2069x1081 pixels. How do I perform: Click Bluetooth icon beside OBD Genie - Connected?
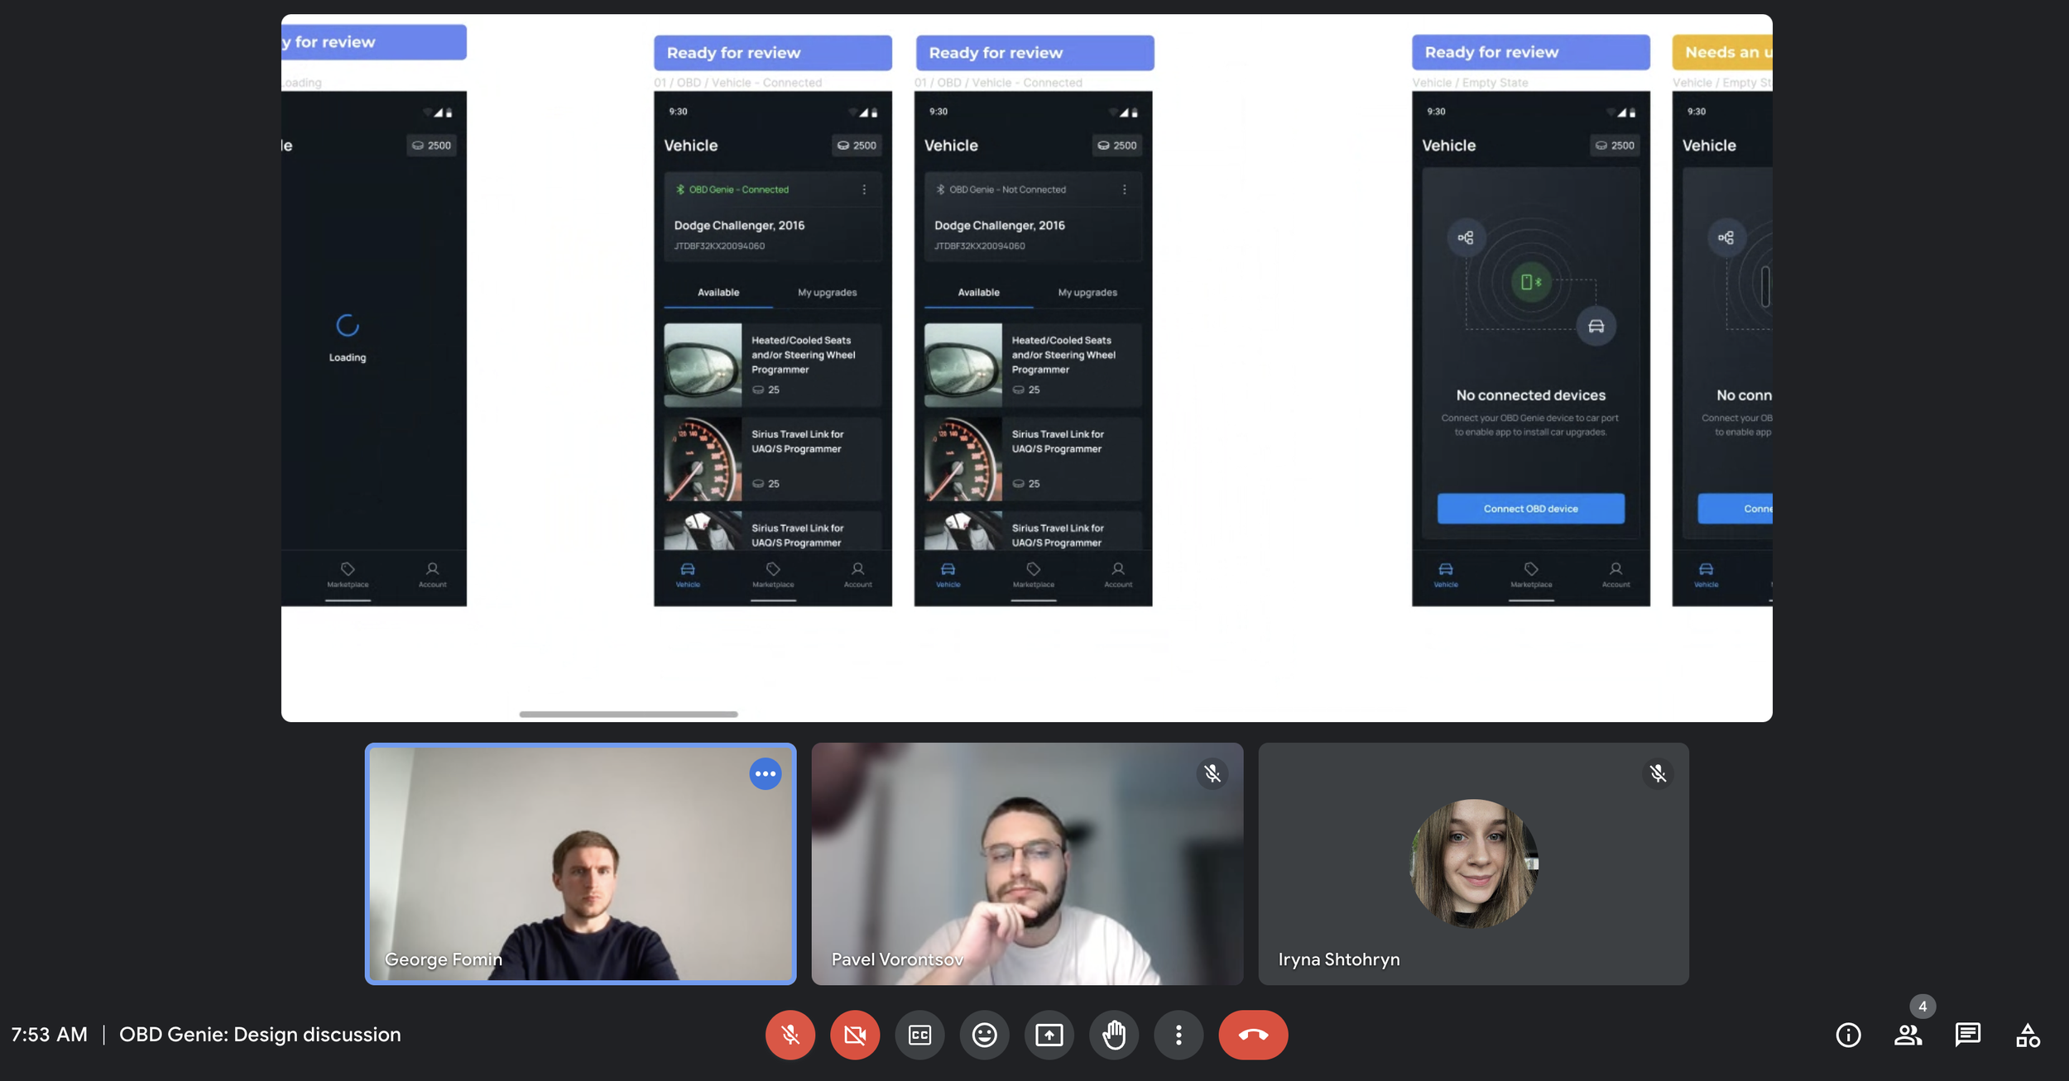pyautogui.click(x=680, y=189)
